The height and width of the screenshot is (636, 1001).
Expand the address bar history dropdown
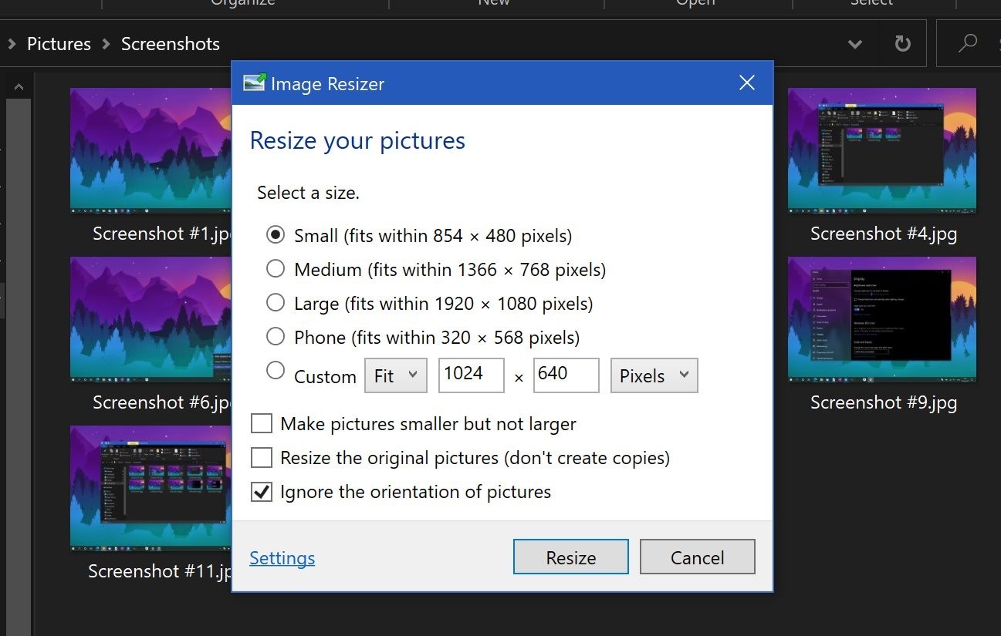(x=855, y=44)
